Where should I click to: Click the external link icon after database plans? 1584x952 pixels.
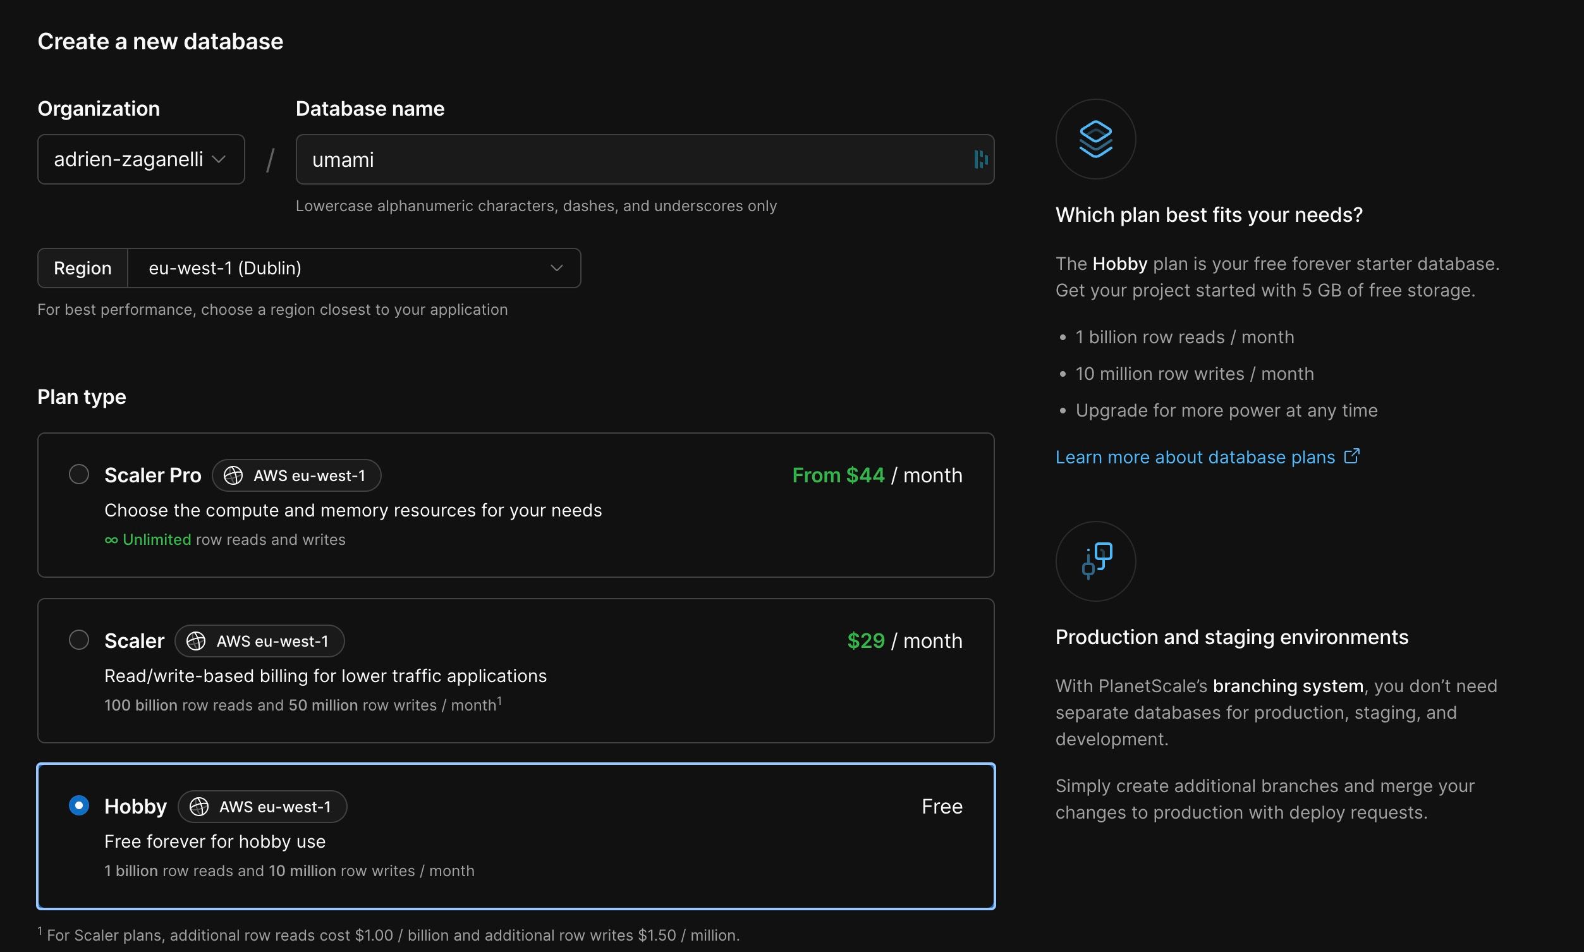[x=1352, y=456]
